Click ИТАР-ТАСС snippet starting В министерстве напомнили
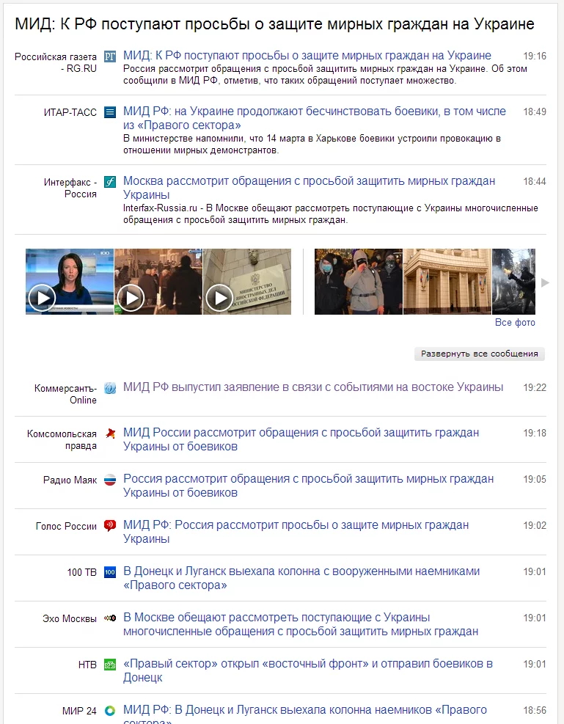564x724 pixels. coord(312,145)
